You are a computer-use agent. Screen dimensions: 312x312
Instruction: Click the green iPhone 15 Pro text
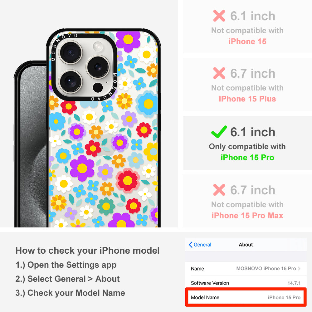coord(247,157)
